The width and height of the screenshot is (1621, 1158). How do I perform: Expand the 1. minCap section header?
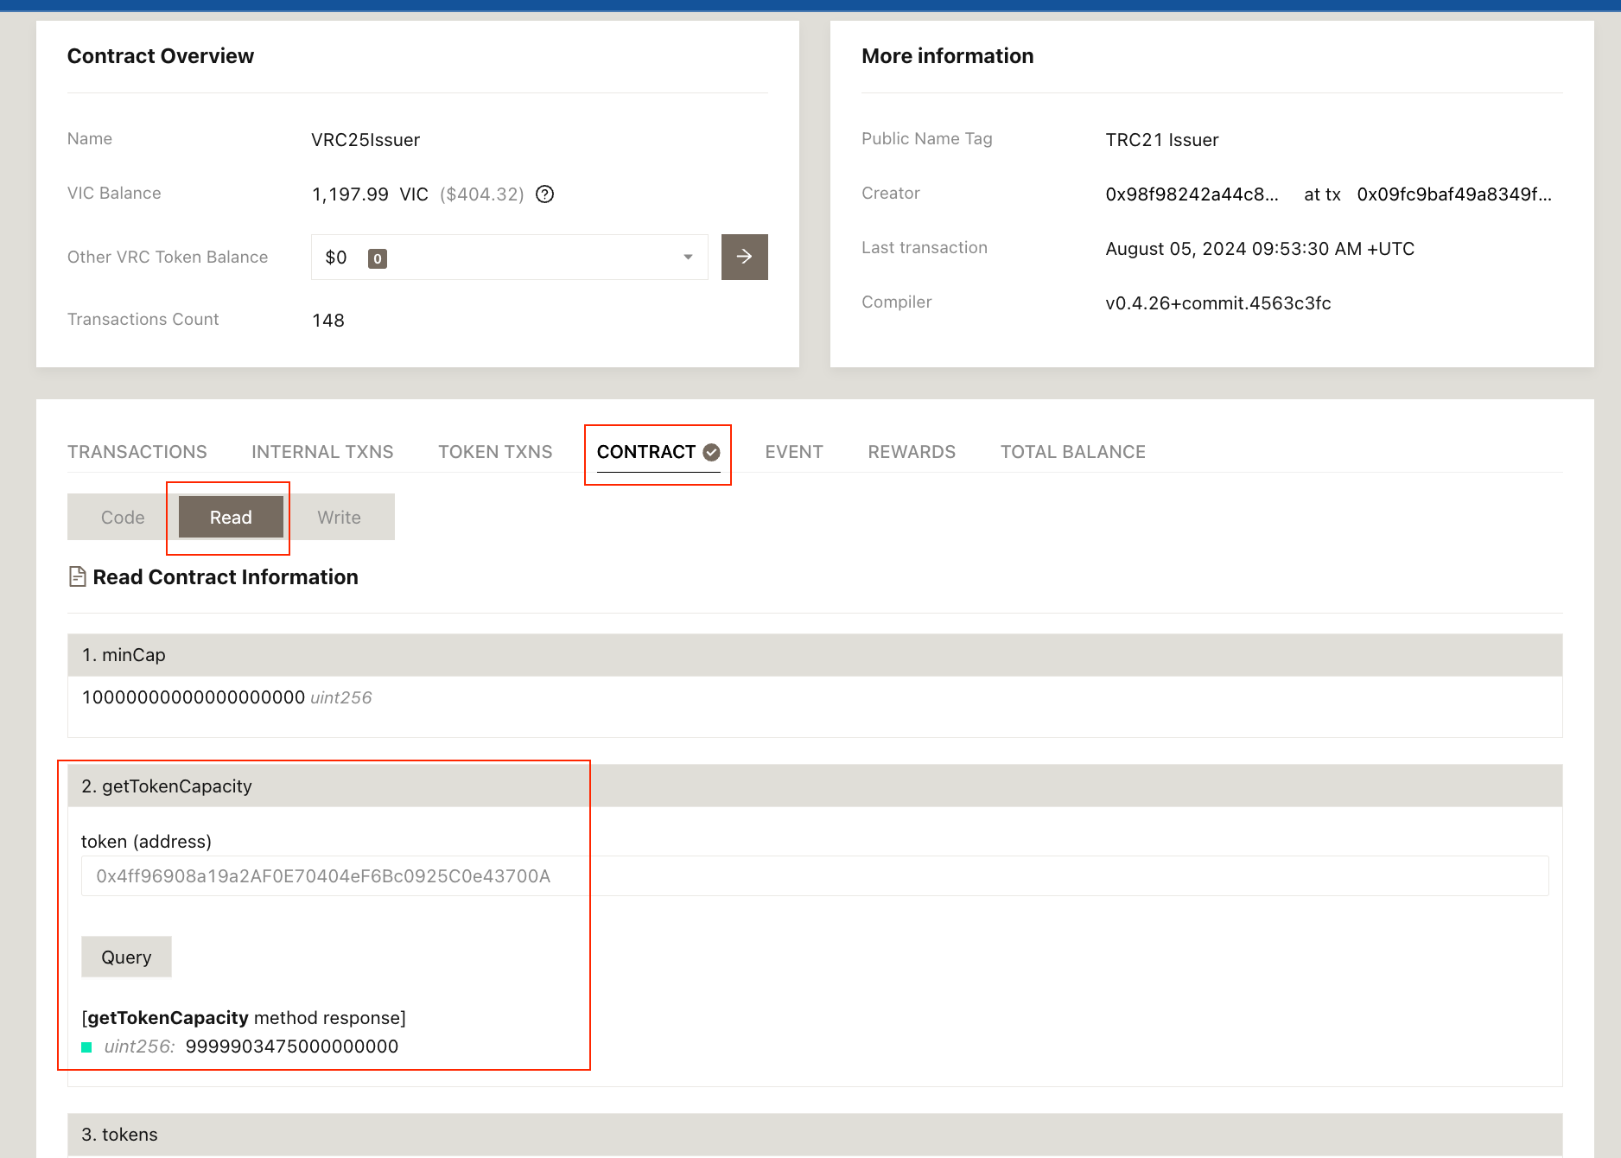814,655
